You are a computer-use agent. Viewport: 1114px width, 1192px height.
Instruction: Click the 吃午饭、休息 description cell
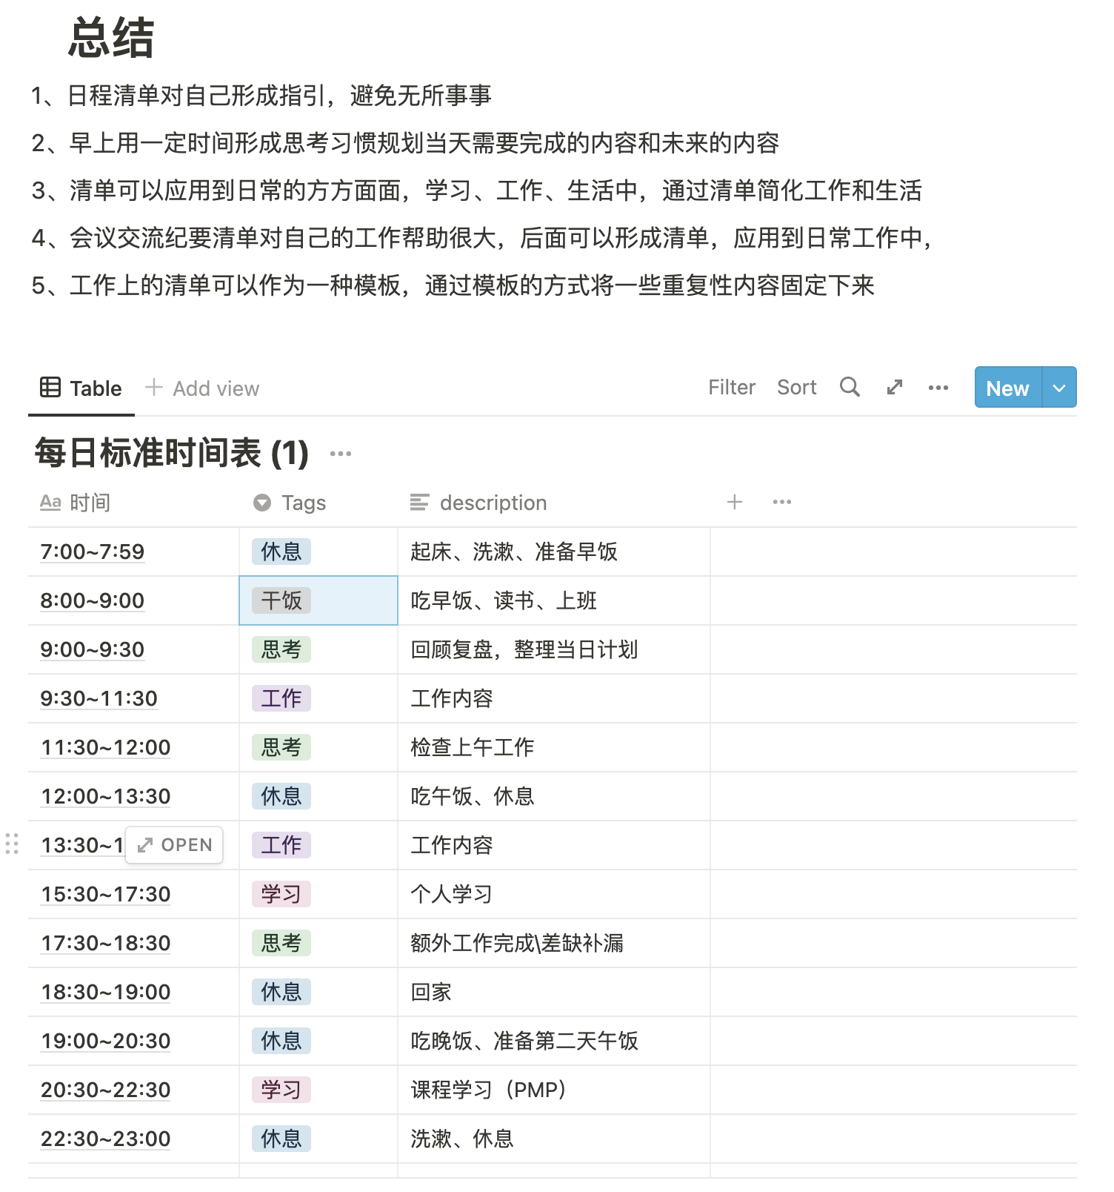[554, 796]
